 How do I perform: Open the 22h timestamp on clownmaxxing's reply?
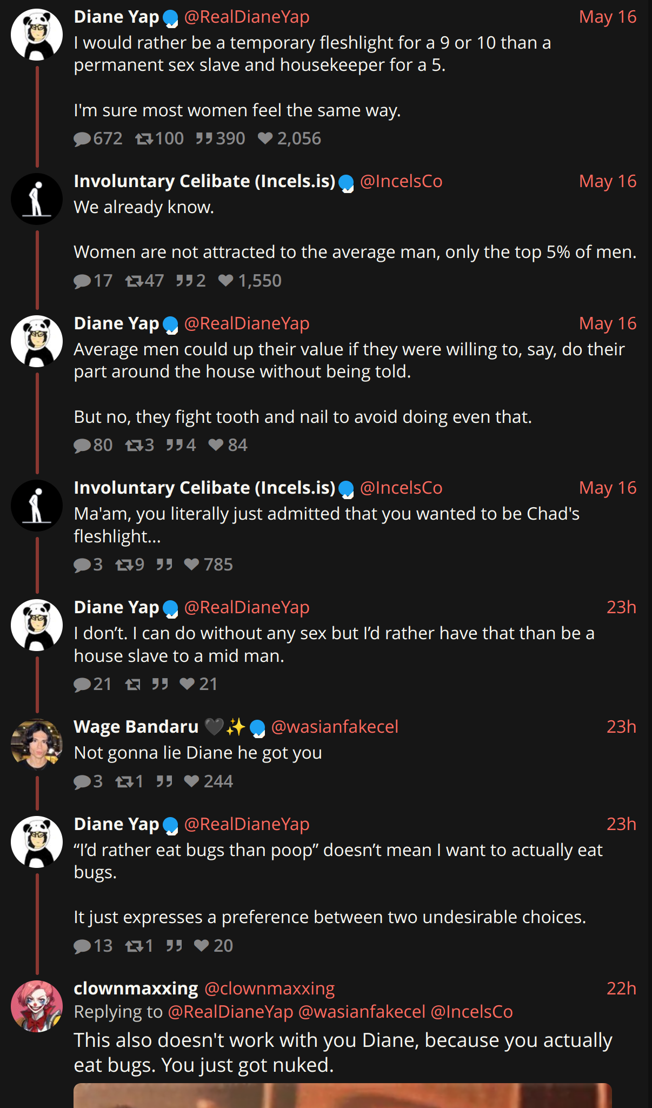coord(621,988)
